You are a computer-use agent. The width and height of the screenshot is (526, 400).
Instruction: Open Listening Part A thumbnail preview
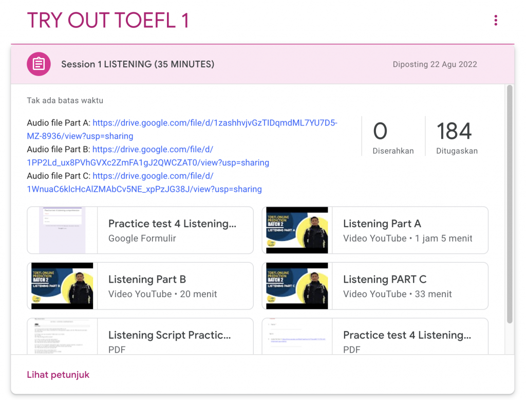coord(297,230)
